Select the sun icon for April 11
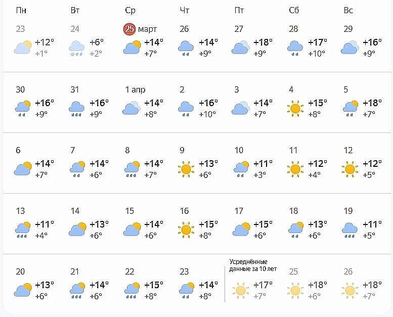Screen dimensions: 393x317 pyautogui.click(x=295, y=168)
